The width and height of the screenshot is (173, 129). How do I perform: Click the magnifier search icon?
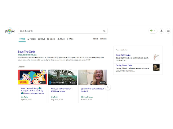(104, 31)
